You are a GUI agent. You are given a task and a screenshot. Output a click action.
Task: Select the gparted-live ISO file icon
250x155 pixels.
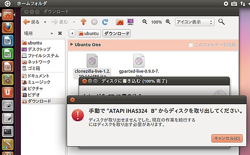click(139, 60)
